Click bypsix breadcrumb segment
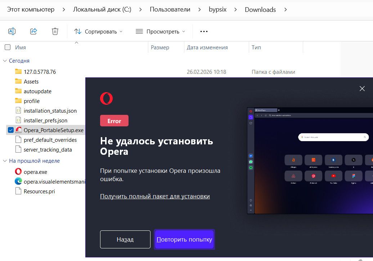 click(x=217, y=9)
